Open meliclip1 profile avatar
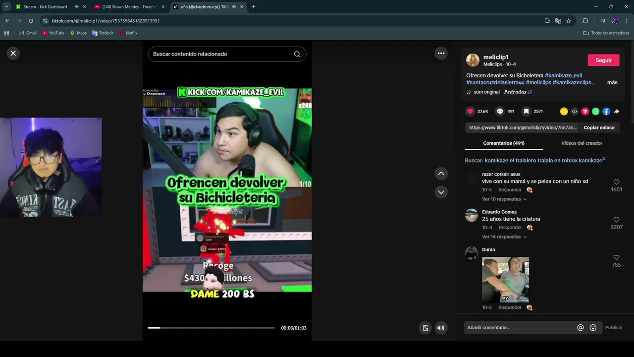The image size is (634, 357). [x=473, y=60]
